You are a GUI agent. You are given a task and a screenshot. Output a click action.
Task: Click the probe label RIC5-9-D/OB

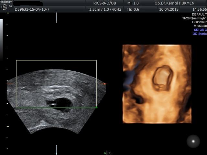pyautogui.click(x=104, y=3)
